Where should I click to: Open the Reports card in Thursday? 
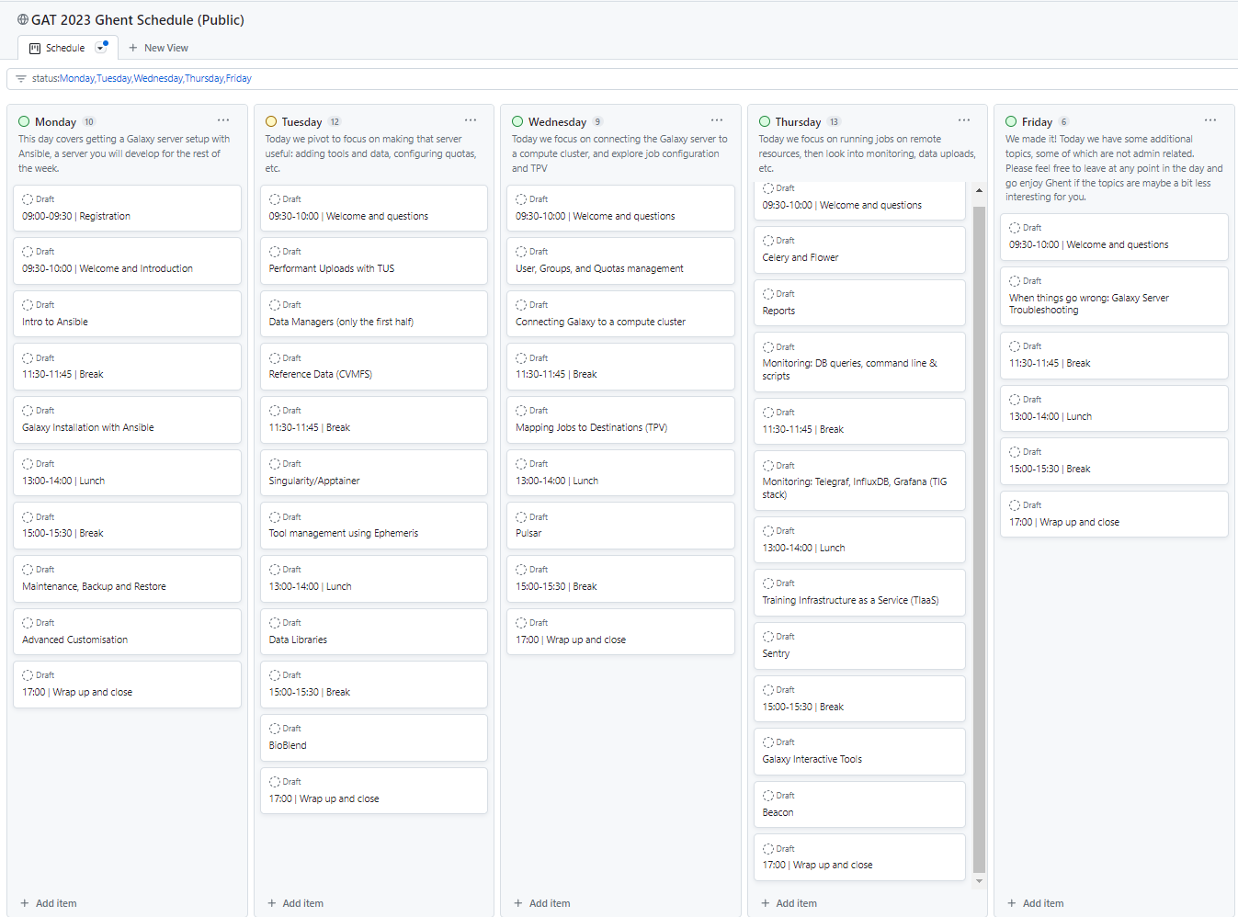click(859, 303)
